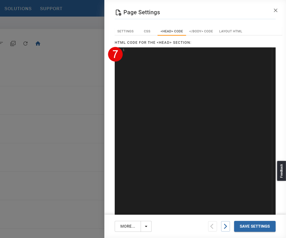Click the select-all checklist icon

[13, 44]
